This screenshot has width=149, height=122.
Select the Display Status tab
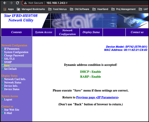[x=91, y=32]
